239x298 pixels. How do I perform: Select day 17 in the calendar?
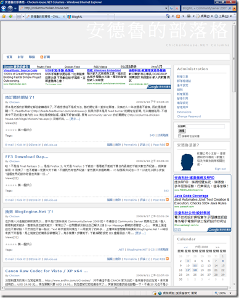188,270
